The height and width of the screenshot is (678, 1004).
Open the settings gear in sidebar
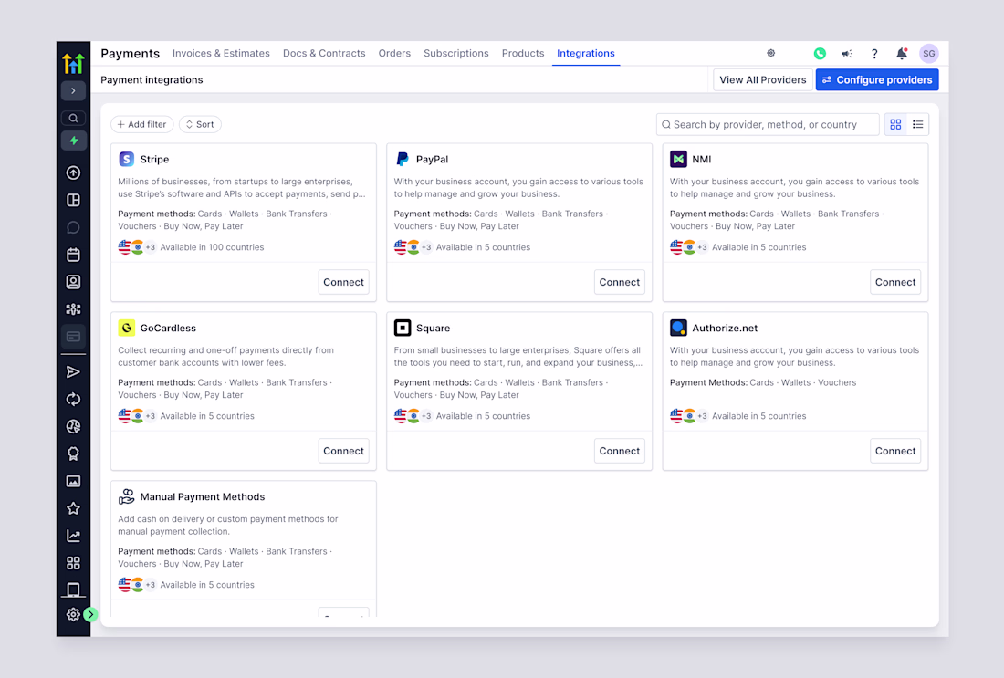click(x=73, y=615)
